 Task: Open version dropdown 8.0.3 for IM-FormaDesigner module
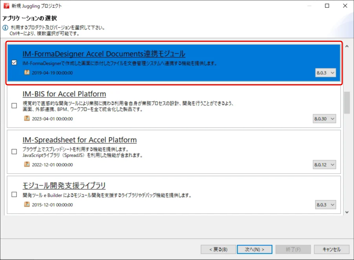(x=326, y=73)
